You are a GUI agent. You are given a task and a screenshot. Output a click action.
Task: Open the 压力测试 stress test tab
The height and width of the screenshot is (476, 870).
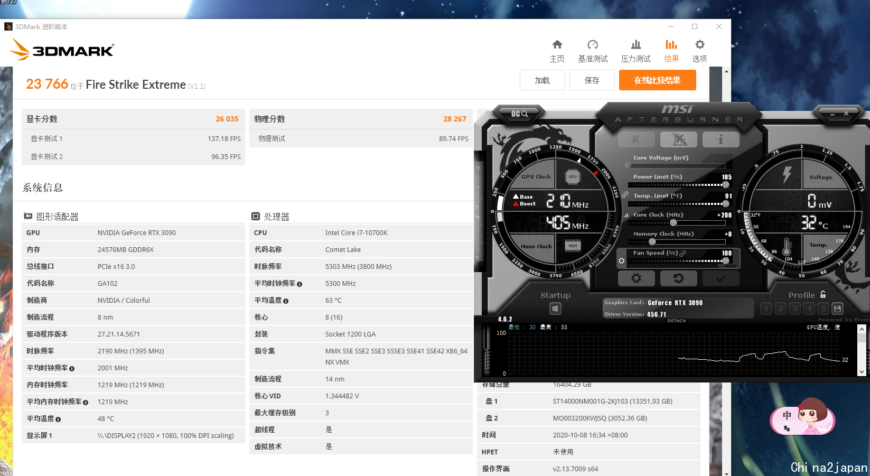click(636, 51)
